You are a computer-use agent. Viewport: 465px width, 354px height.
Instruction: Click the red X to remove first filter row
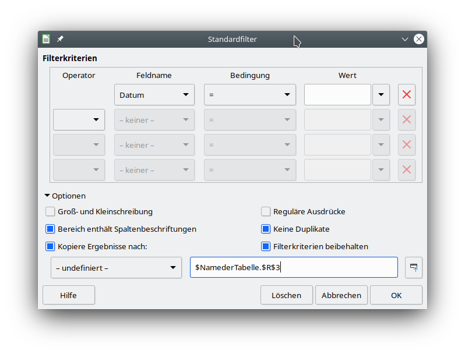click(406, 94)
